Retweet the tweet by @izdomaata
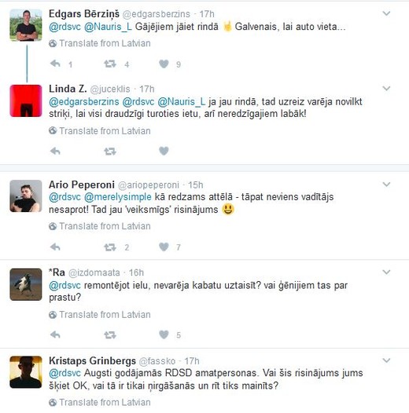 coord(110,334)
